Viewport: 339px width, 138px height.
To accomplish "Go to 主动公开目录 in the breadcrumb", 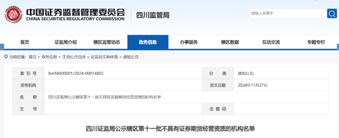I will pyautogui.click(x=74, y=57).
